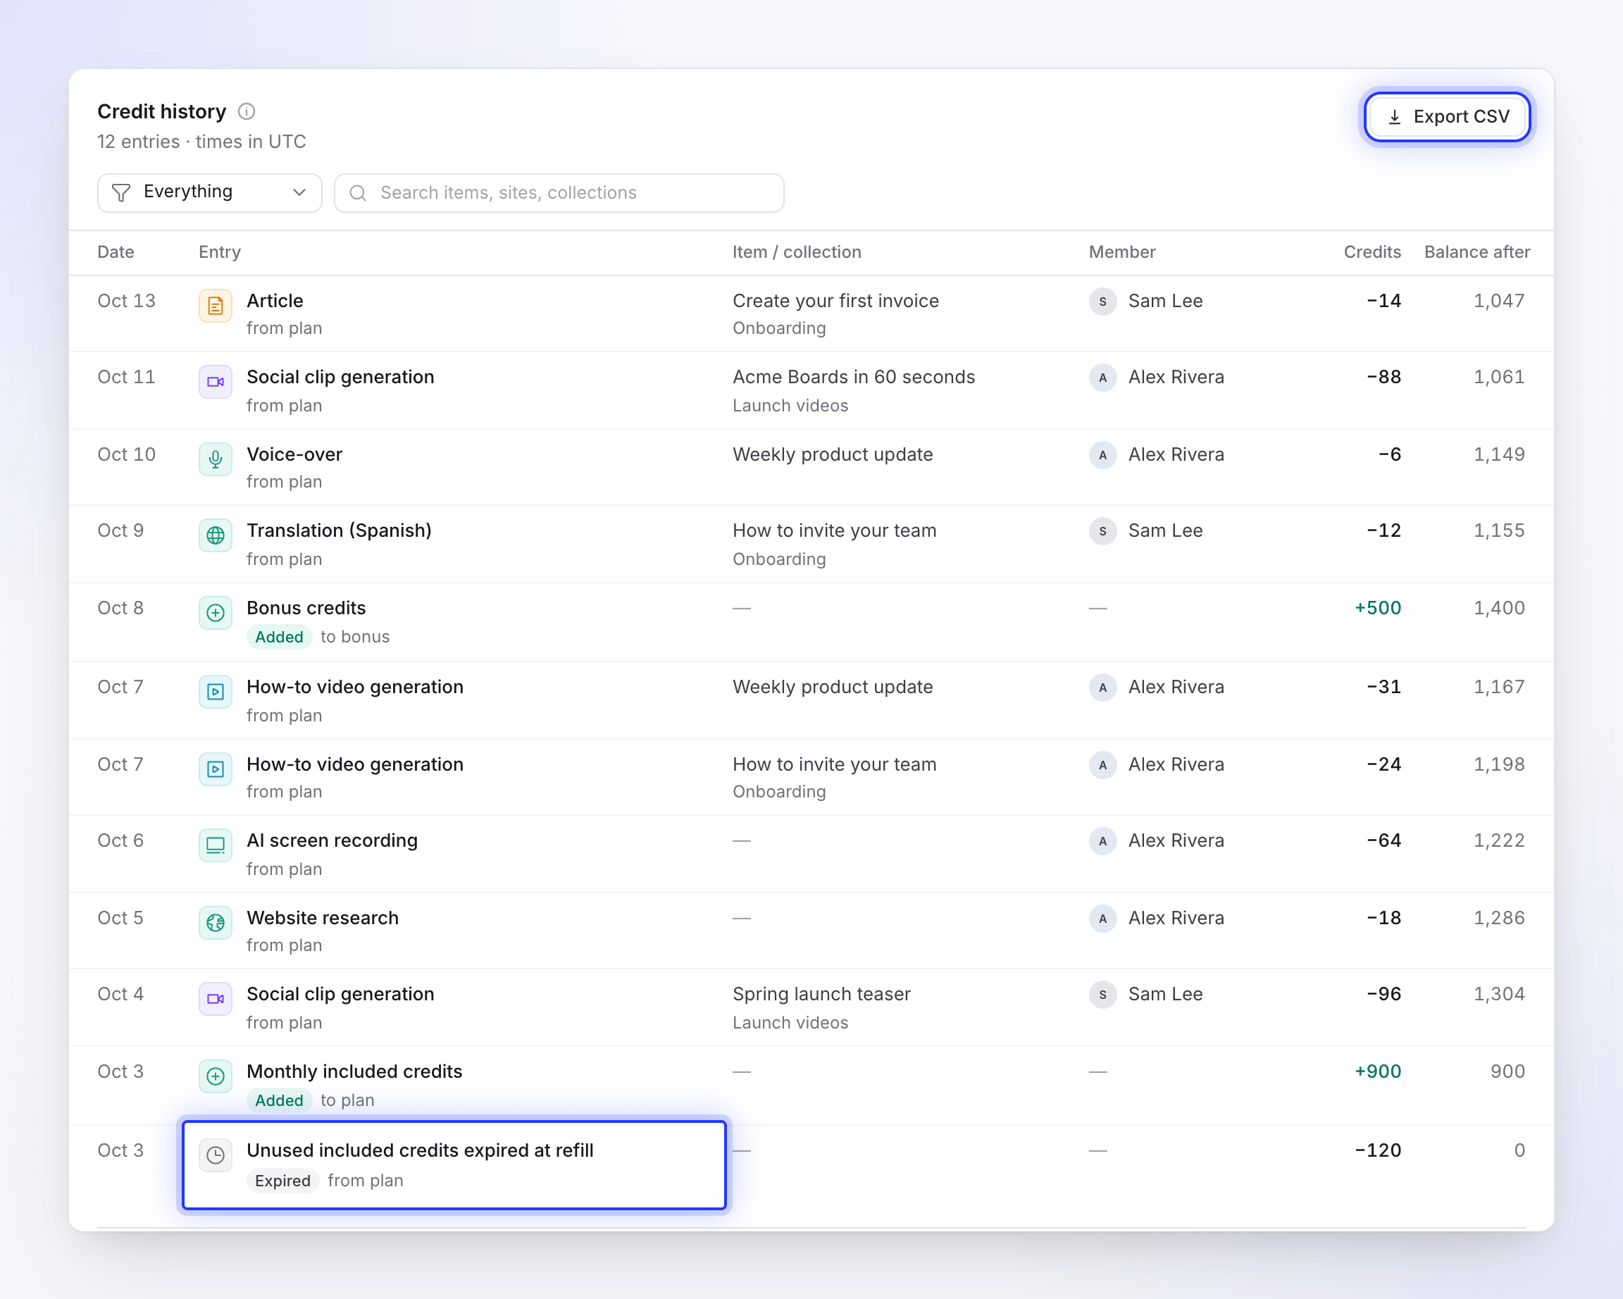Click the info icon beside Credit history

[246, 111]
